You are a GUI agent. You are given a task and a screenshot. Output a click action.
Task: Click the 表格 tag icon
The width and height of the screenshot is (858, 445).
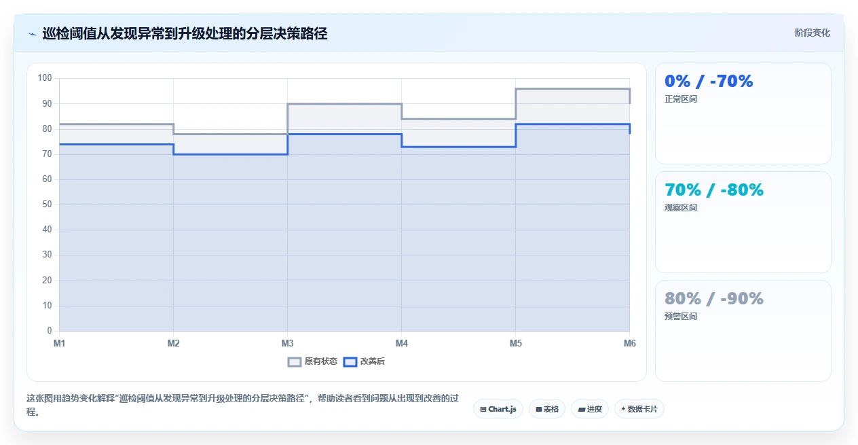(538, 409)
